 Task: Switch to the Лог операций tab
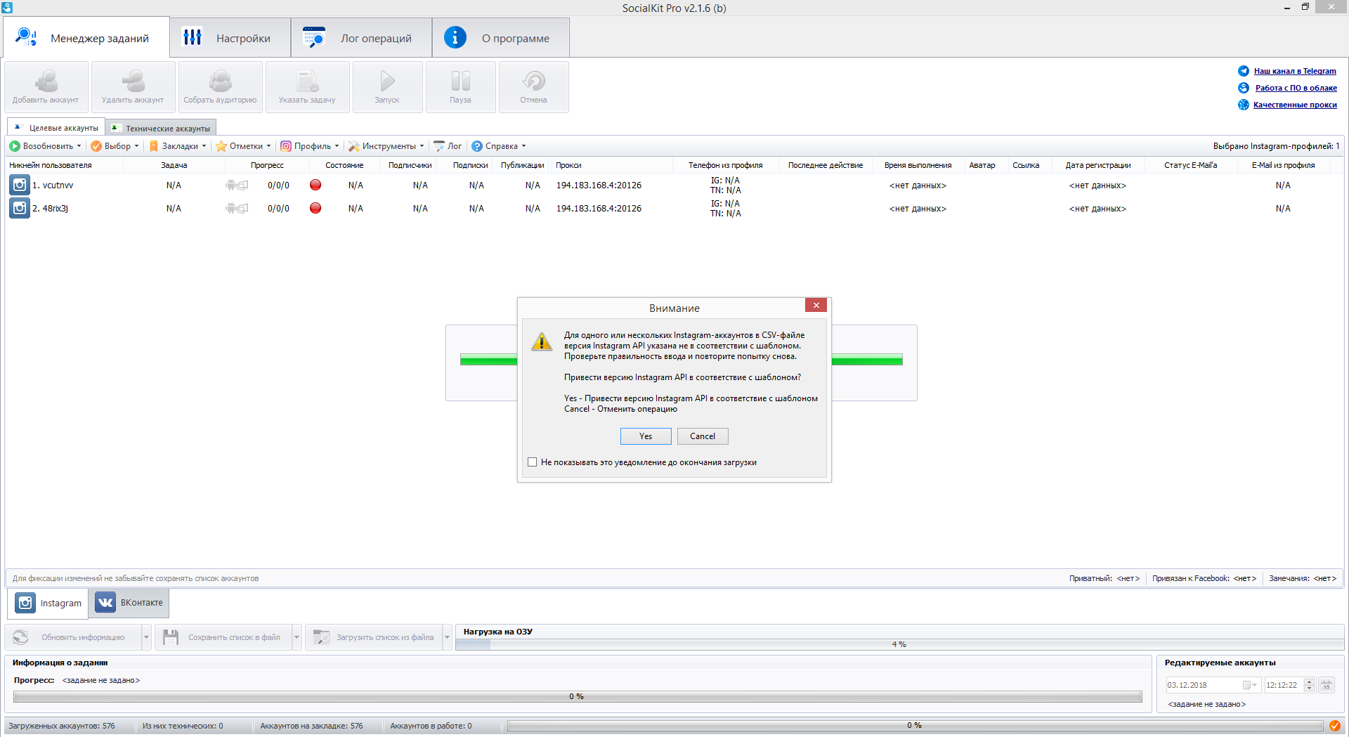pyautogui.click(x=362, y=38)
